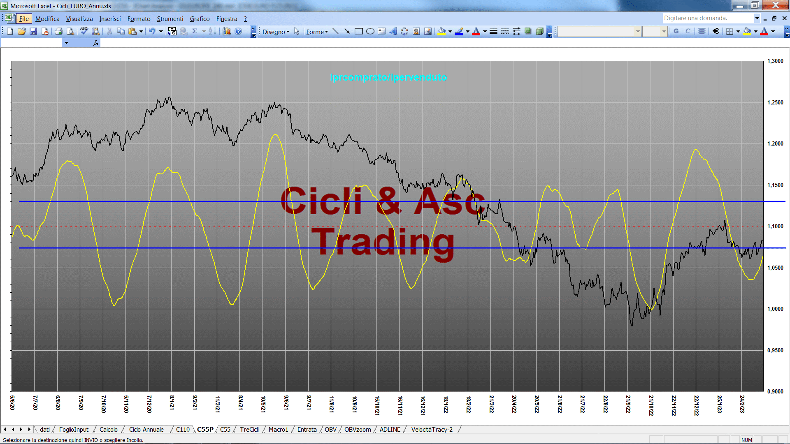Screen dimensions: 790x444
Task: Save the workbook with the floppy icon
Action: [33, 31]
